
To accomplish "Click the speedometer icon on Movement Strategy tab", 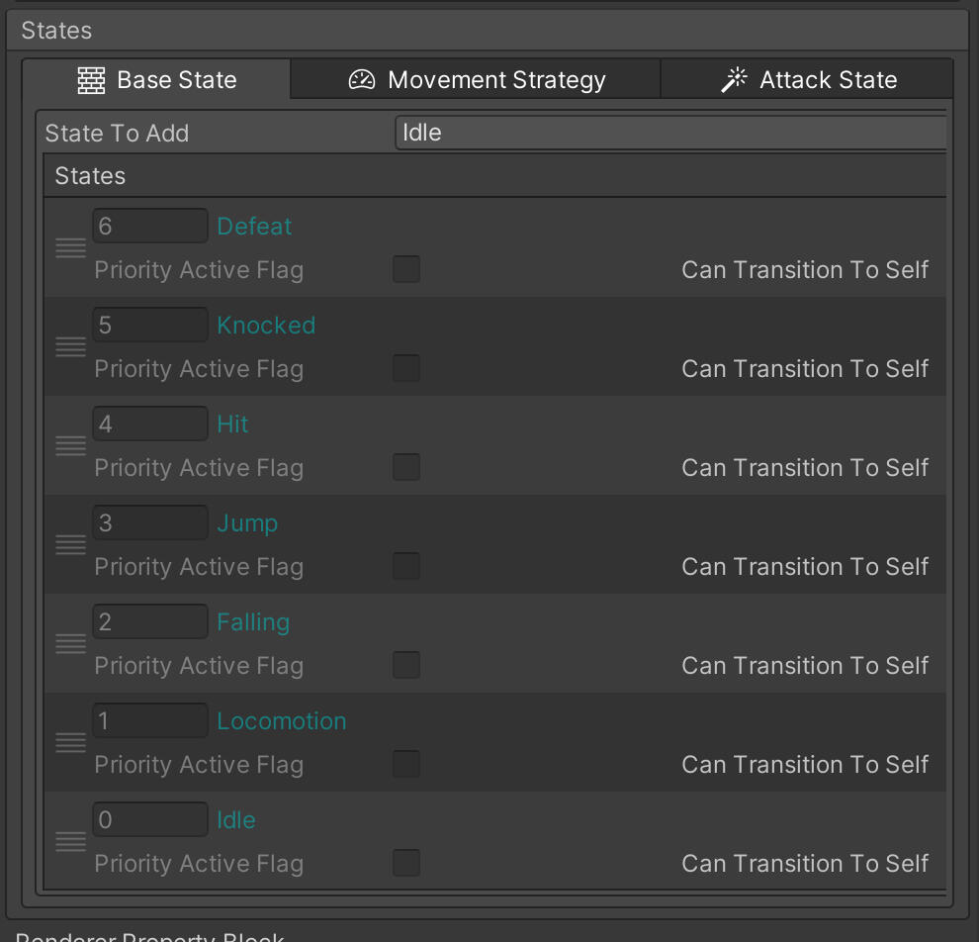I will (x=362, y=80).
